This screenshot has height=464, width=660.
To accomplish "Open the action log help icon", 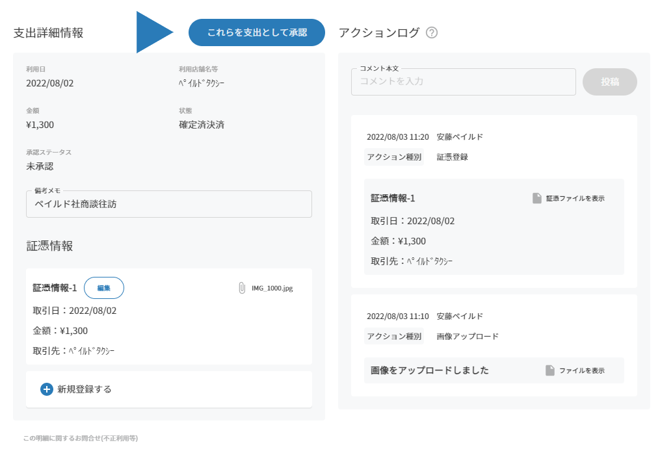I will point(432,32).
